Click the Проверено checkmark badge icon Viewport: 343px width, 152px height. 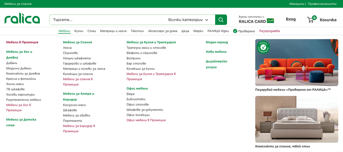235,31
